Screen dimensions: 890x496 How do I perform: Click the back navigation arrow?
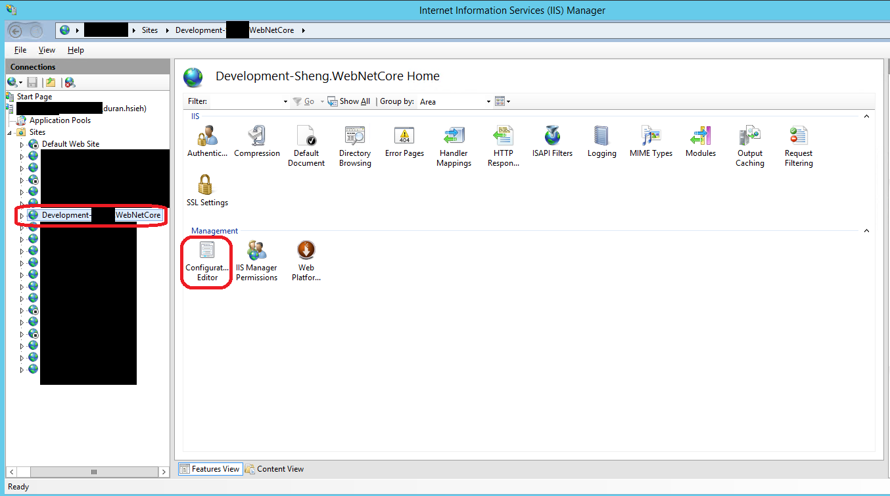[16, 30]
